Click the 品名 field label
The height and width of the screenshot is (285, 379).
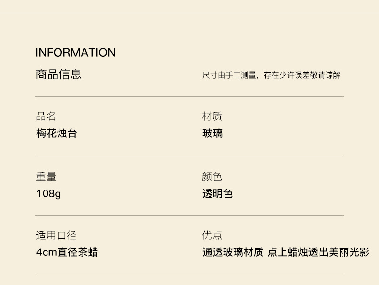click(46, 117)
